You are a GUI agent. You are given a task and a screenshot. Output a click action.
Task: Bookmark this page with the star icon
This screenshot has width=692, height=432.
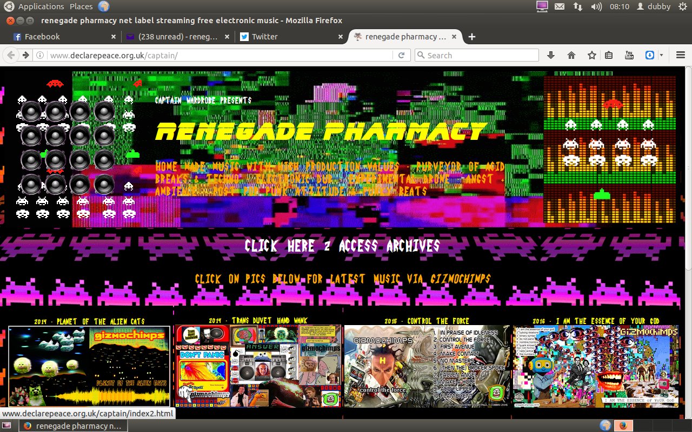coord(592,55)
